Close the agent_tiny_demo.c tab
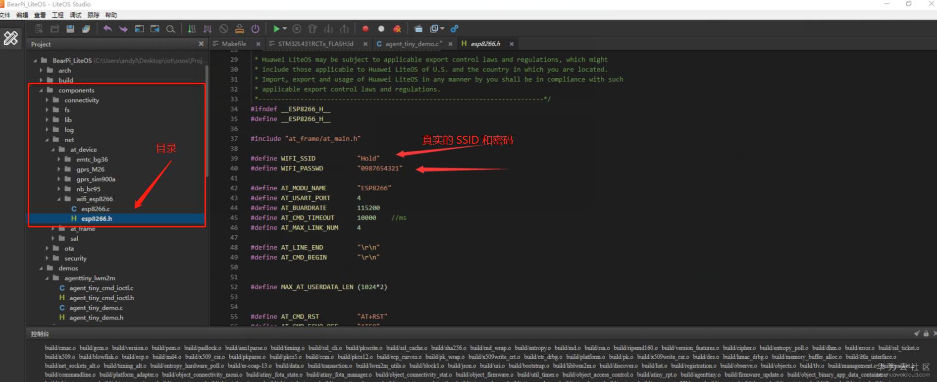937x382 pixels. [450, 44]
